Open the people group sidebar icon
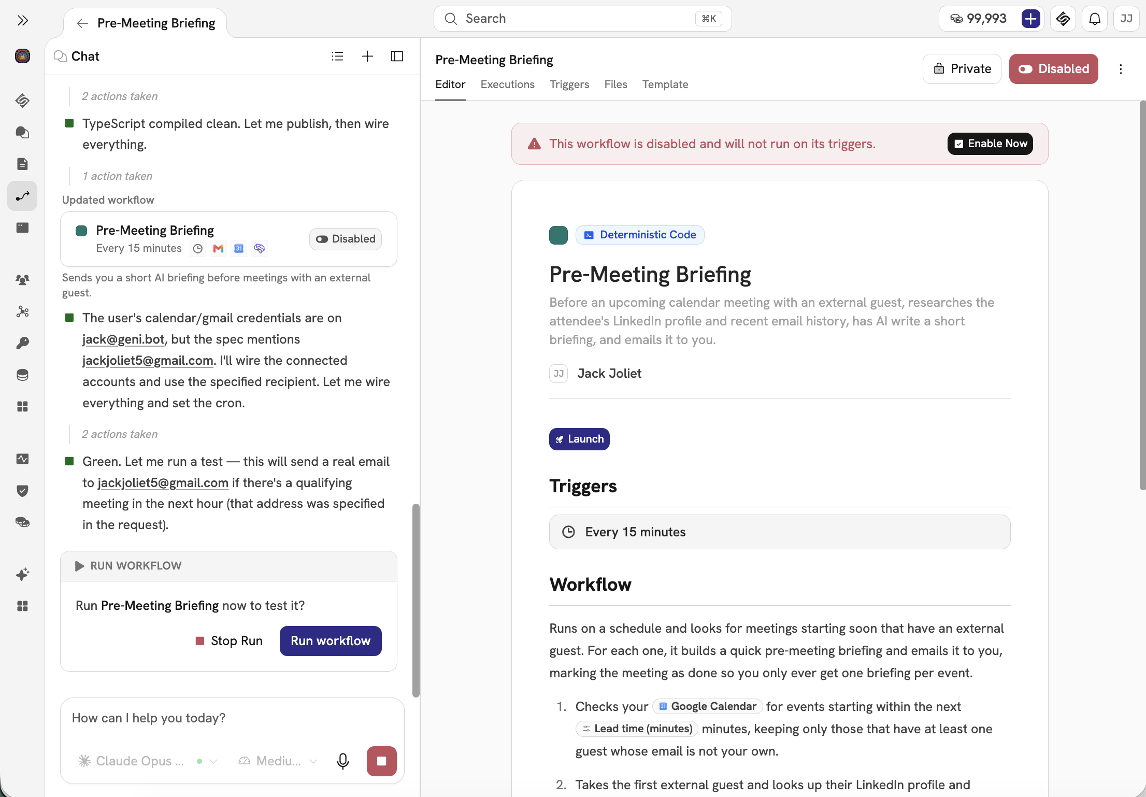Viewport: 1146px width, 797px height. tap(22, 280)
